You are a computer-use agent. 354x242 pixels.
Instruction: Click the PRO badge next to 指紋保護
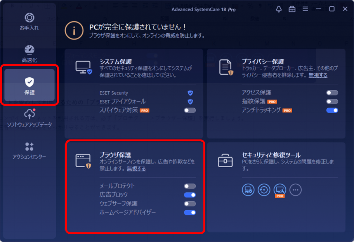coord(272,102)
